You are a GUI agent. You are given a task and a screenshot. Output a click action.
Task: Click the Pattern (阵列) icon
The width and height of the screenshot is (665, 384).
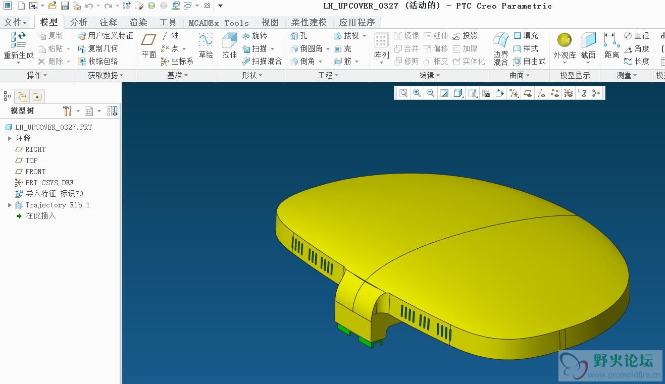pos(382,41)
